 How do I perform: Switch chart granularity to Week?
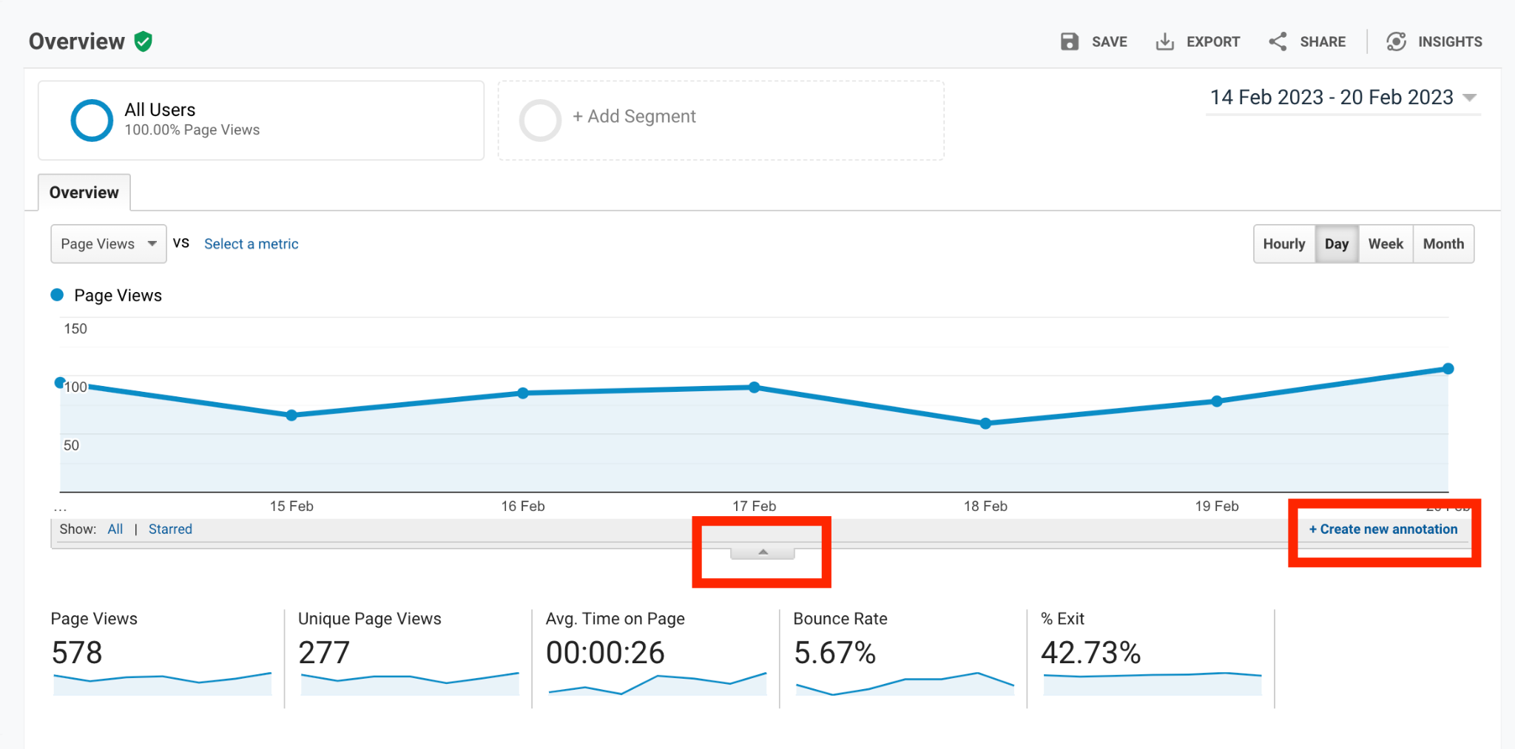click(x=1386, y=244)
